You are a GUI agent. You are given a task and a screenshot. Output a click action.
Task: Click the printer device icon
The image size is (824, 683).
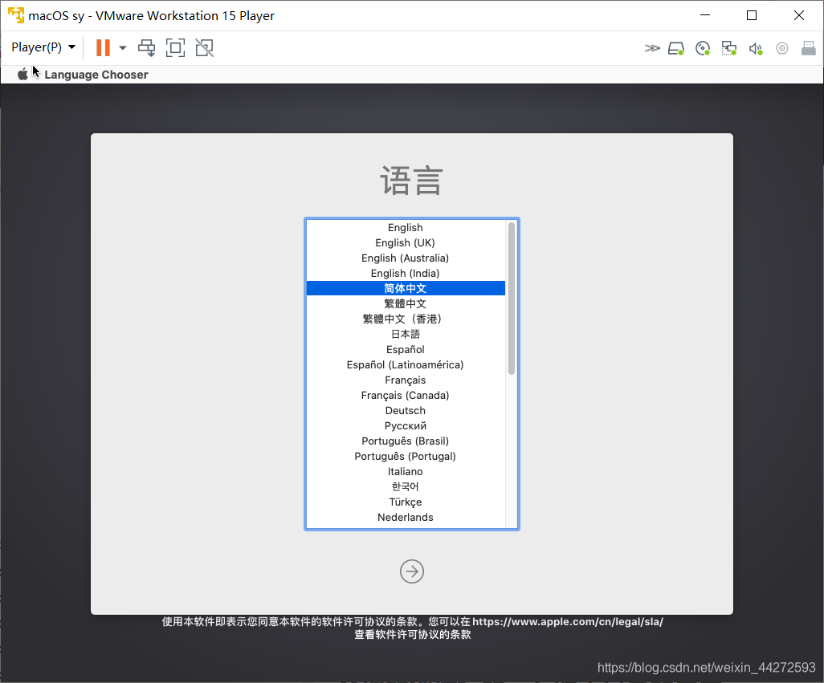point(809,49)
